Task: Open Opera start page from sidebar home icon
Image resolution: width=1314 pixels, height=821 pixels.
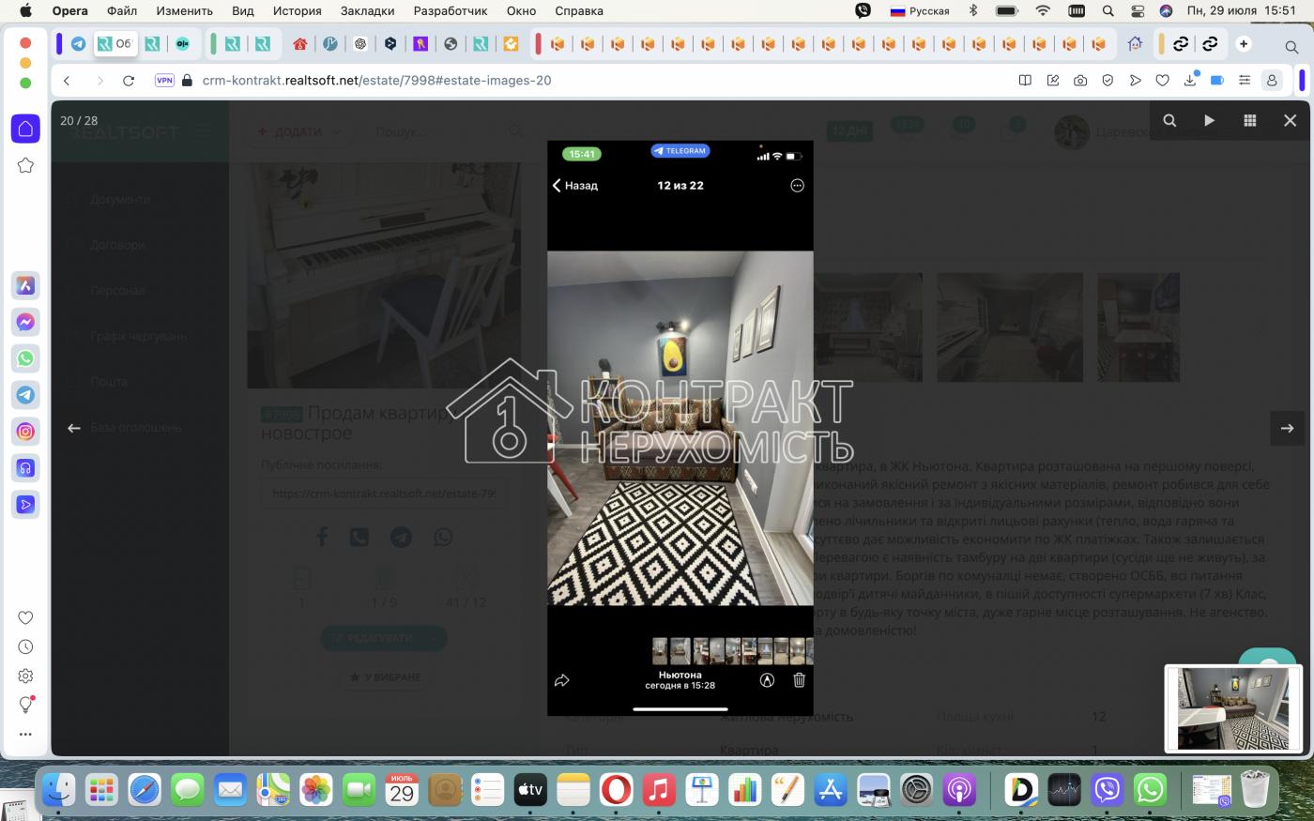Action: (25, 129)
